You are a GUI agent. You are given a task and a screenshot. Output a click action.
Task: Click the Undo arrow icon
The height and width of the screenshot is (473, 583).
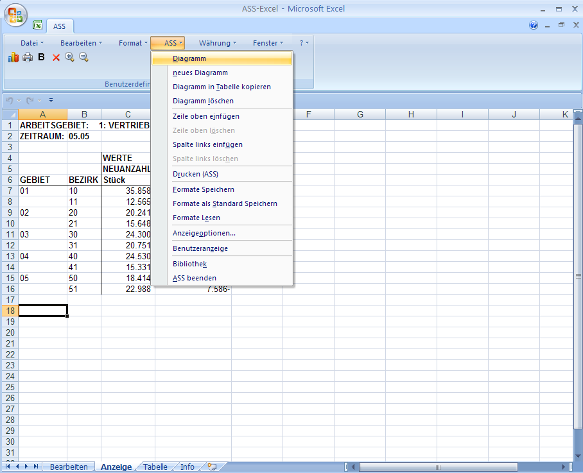[9, 100]
